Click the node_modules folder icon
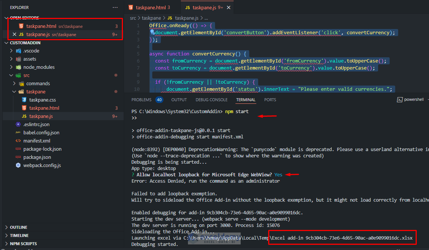429x250 pixels. 18,67
